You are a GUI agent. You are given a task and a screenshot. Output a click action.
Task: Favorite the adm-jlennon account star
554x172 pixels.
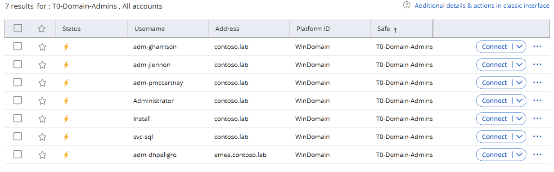[42, 65]
